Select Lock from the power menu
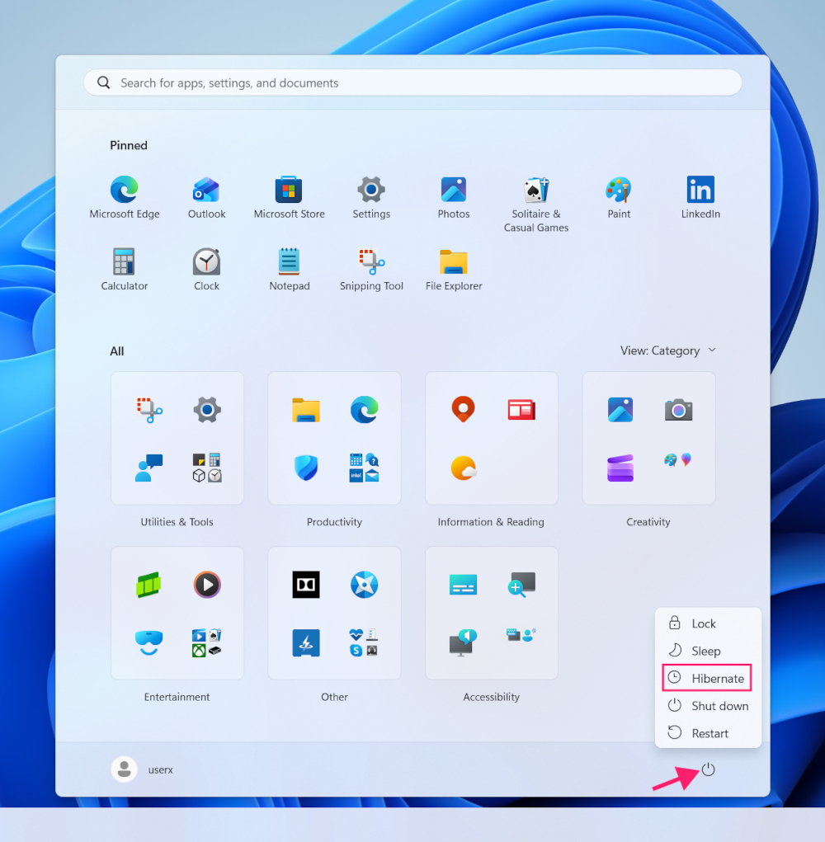This screenshot has width=825, height=842. 708,623
